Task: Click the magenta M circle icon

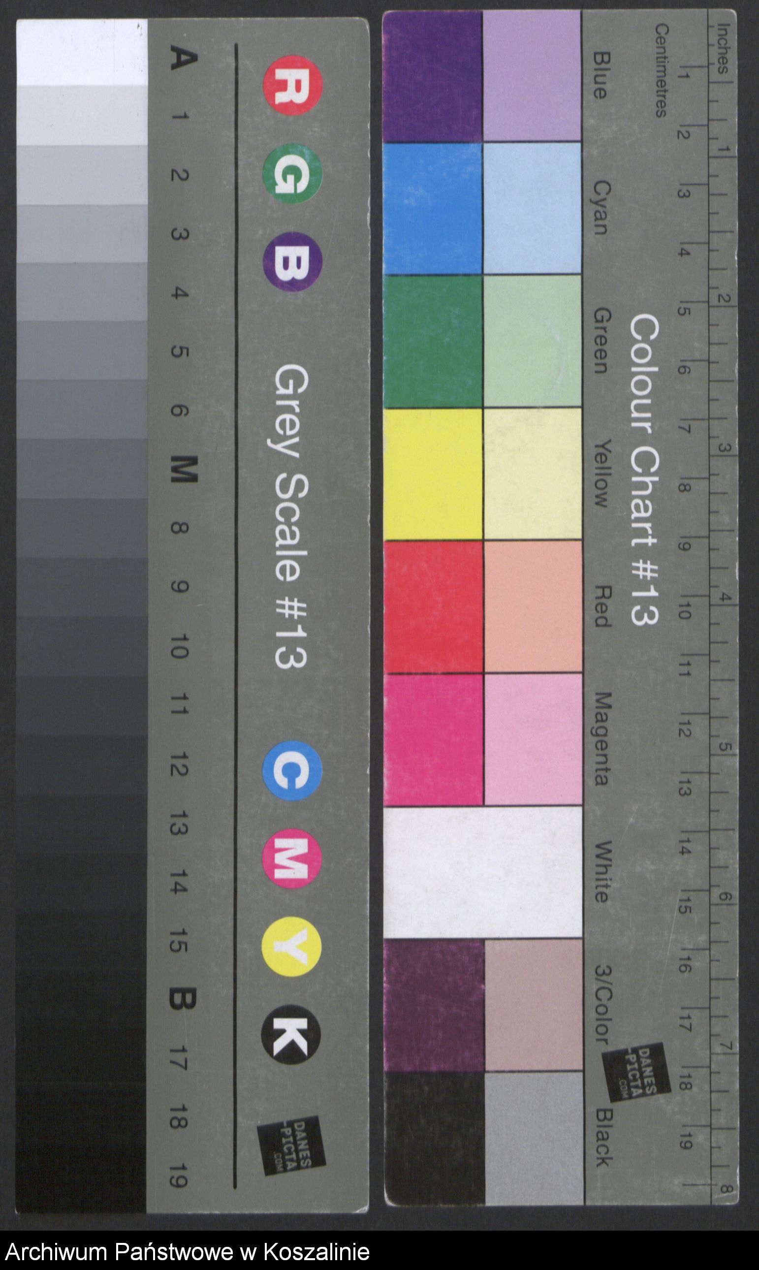Action: (292, 859)
